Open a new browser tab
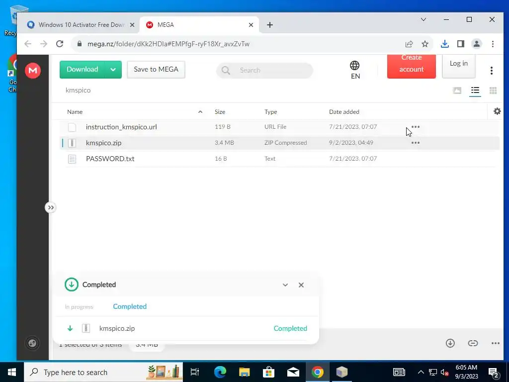 click(270, 25)
